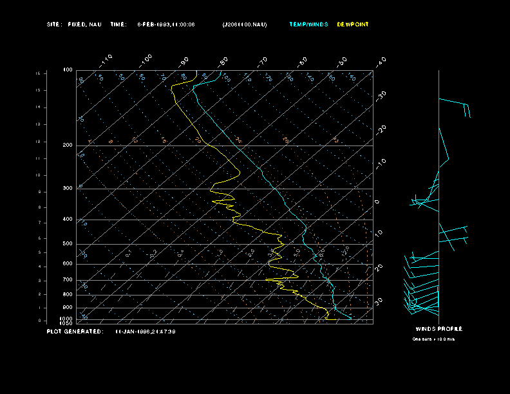Click the -30 isotherm label on right edge
Image resolution: width=510 pixels, height=394 pixels.
pyautogui.click(x=381, y=97)
